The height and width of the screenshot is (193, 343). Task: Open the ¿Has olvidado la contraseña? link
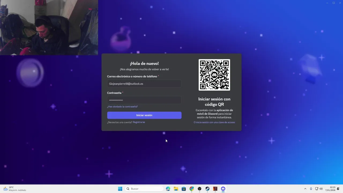(x=122, y=107)
